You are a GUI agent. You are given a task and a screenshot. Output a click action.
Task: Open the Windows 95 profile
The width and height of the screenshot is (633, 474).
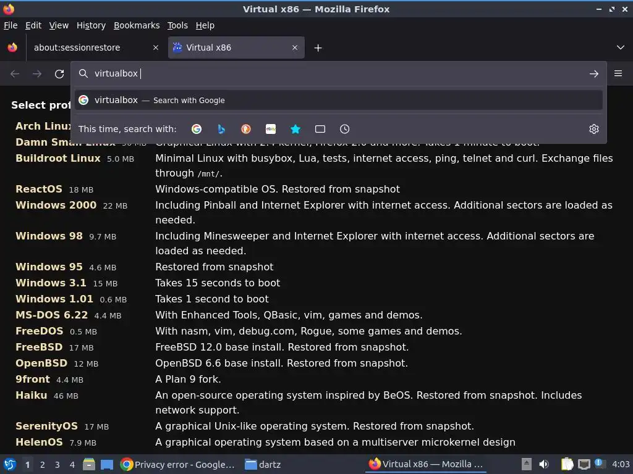pos(49,267)
